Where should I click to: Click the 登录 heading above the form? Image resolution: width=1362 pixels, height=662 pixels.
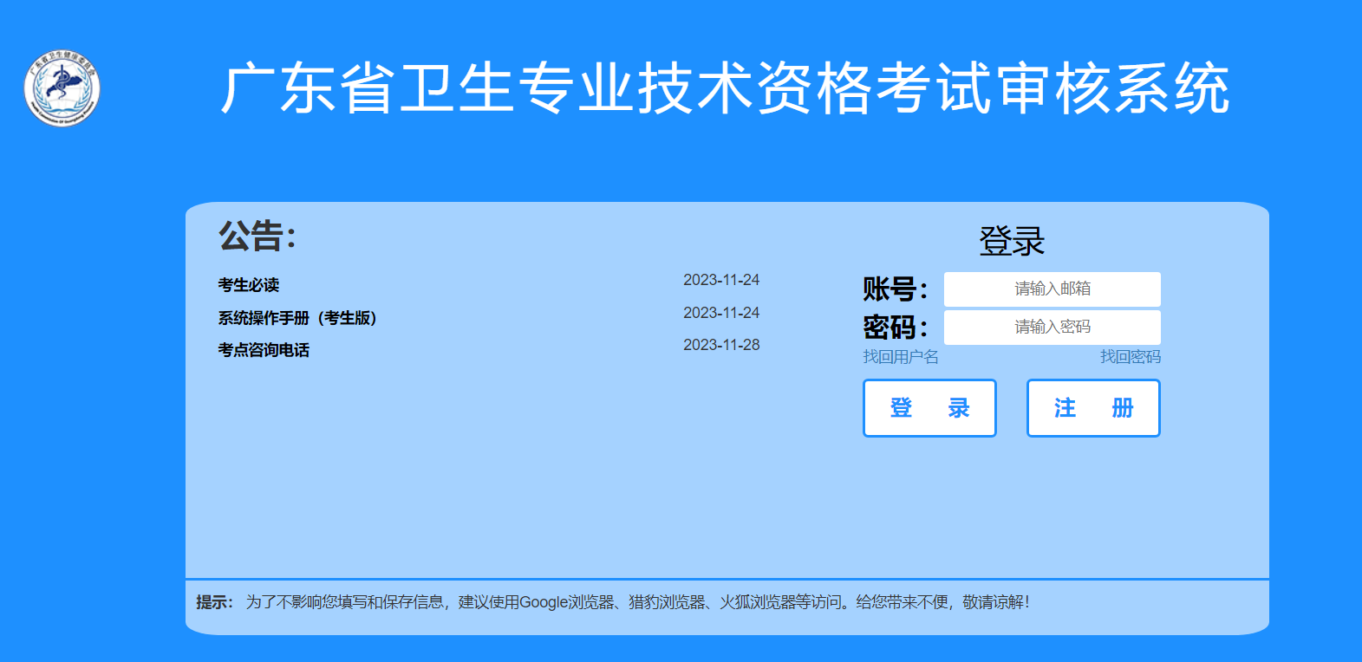pyautogui.click(x=1011, y=241)
